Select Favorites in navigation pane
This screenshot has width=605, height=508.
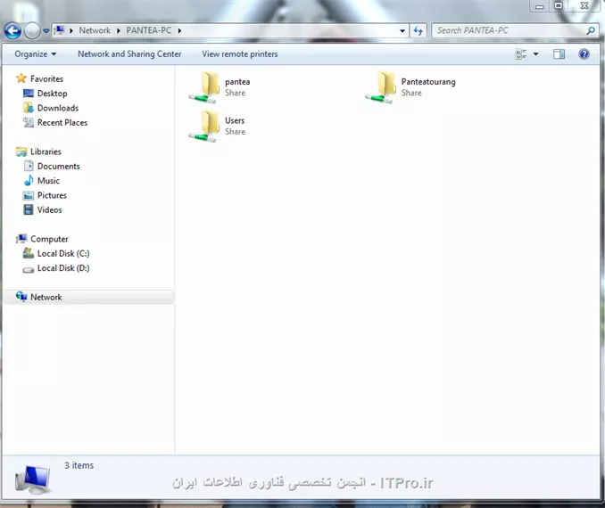pyautogui.click(x=46, y=79)
